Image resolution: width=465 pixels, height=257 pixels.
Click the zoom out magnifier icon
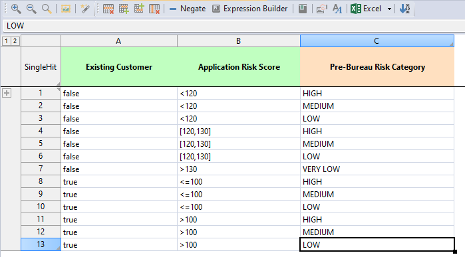point(31,9)
